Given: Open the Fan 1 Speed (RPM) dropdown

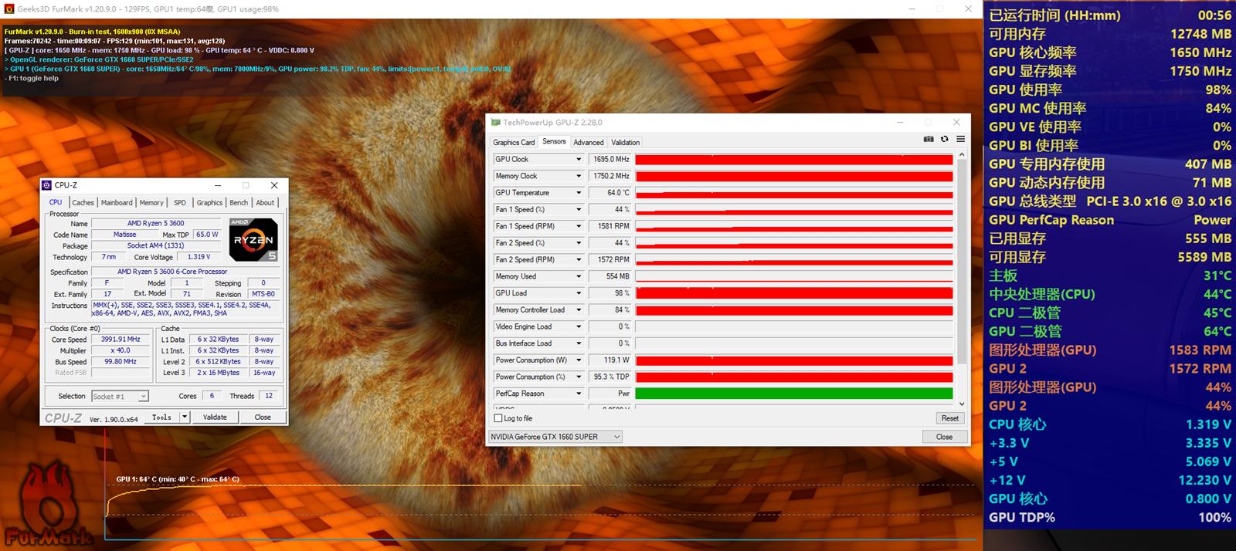Looking at the screenshot, I should 578,226.
